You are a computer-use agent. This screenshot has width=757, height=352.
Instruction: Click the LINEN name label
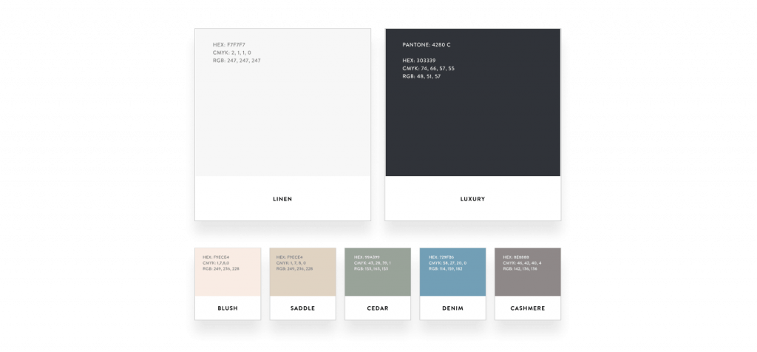(282, 199)
